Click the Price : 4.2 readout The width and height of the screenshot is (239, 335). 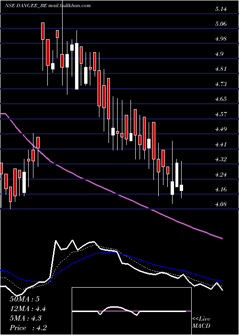pos(28,328)
